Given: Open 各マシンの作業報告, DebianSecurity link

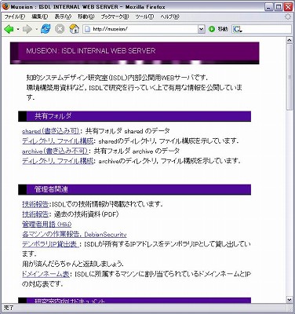Looking at the screenshot, I should [75, 234].
